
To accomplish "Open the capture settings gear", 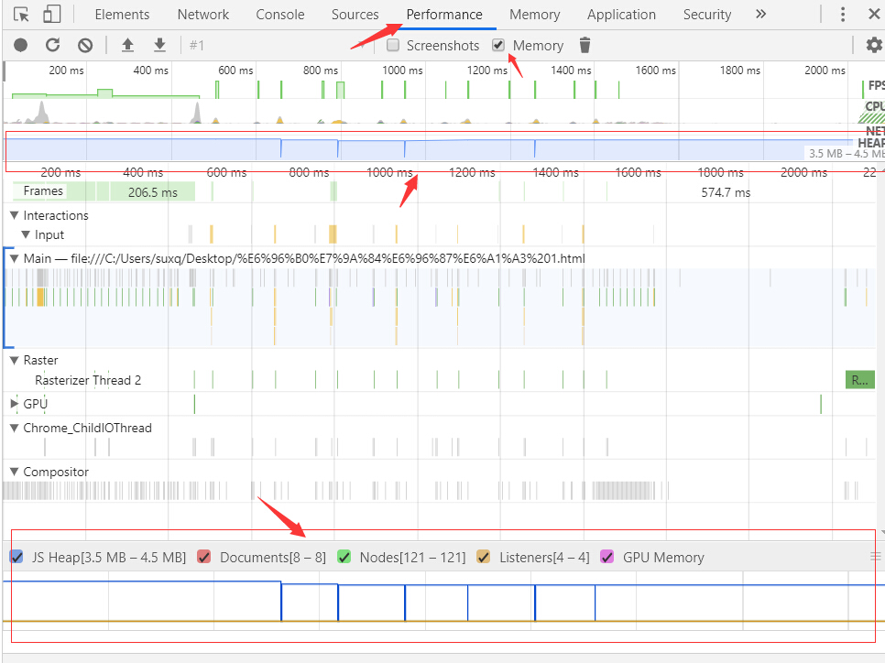I will coord(873,45).
